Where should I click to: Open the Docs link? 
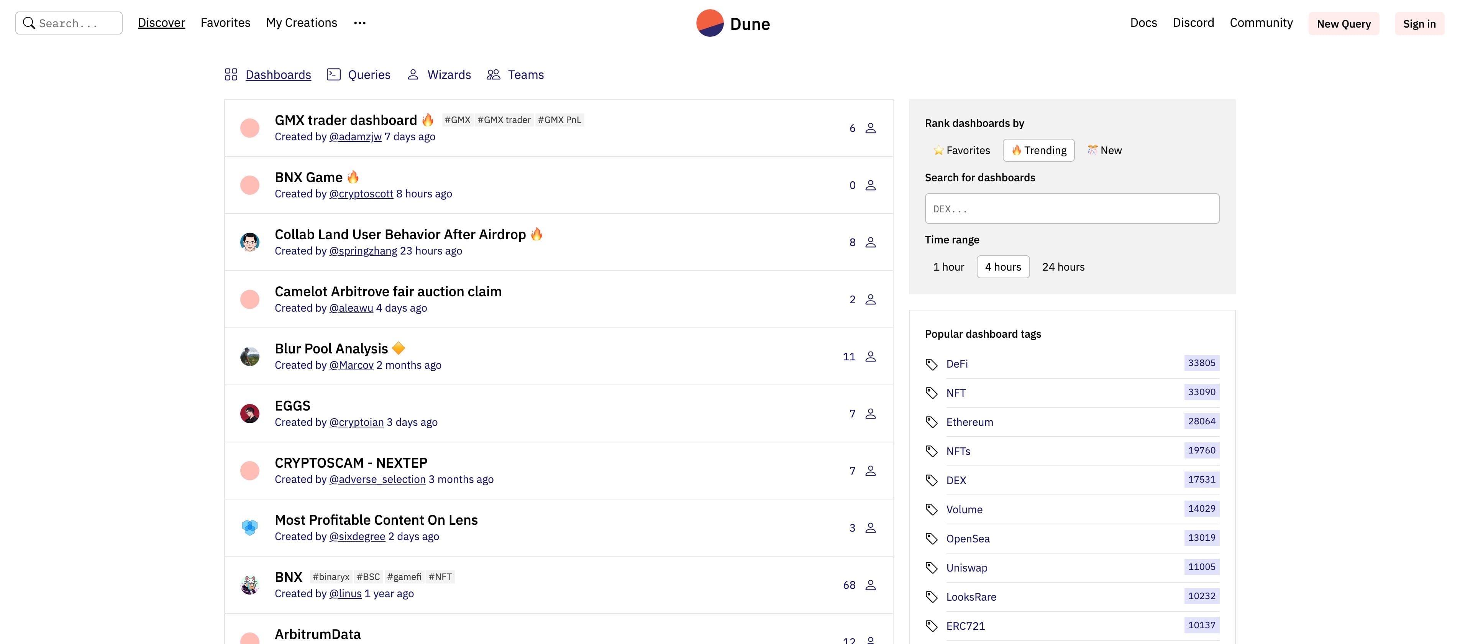[x=1143, y=23]
